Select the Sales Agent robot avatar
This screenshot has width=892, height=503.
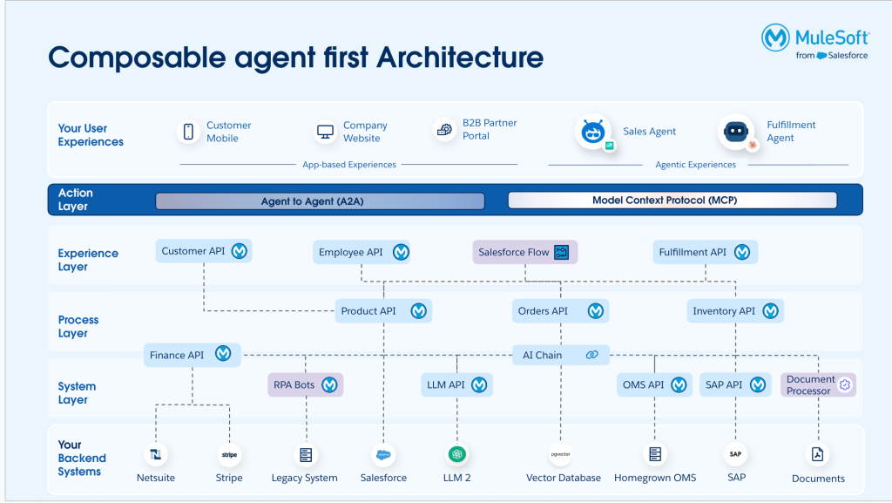[593, 132]
